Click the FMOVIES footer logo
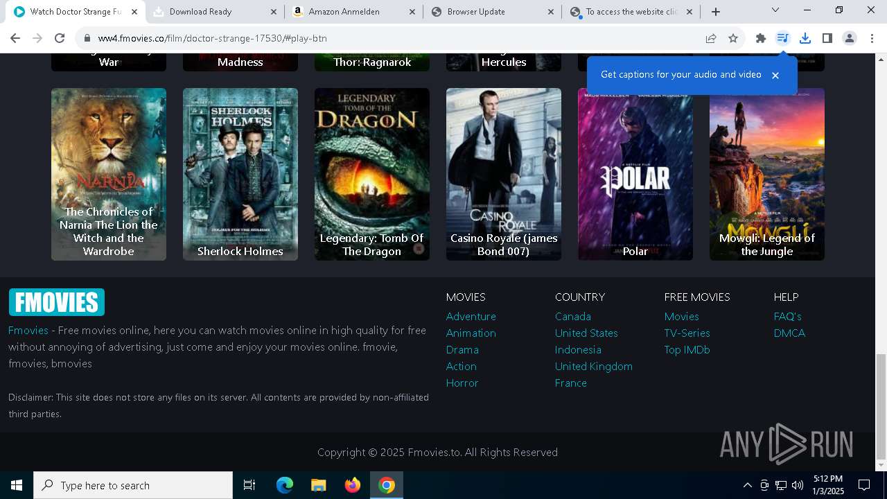The image size is (887, 499). [56, 302]
